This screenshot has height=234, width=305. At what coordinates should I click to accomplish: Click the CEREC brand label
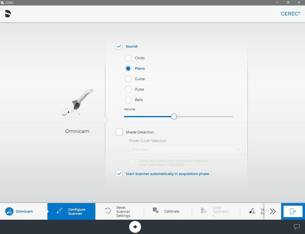coord(290,14)
